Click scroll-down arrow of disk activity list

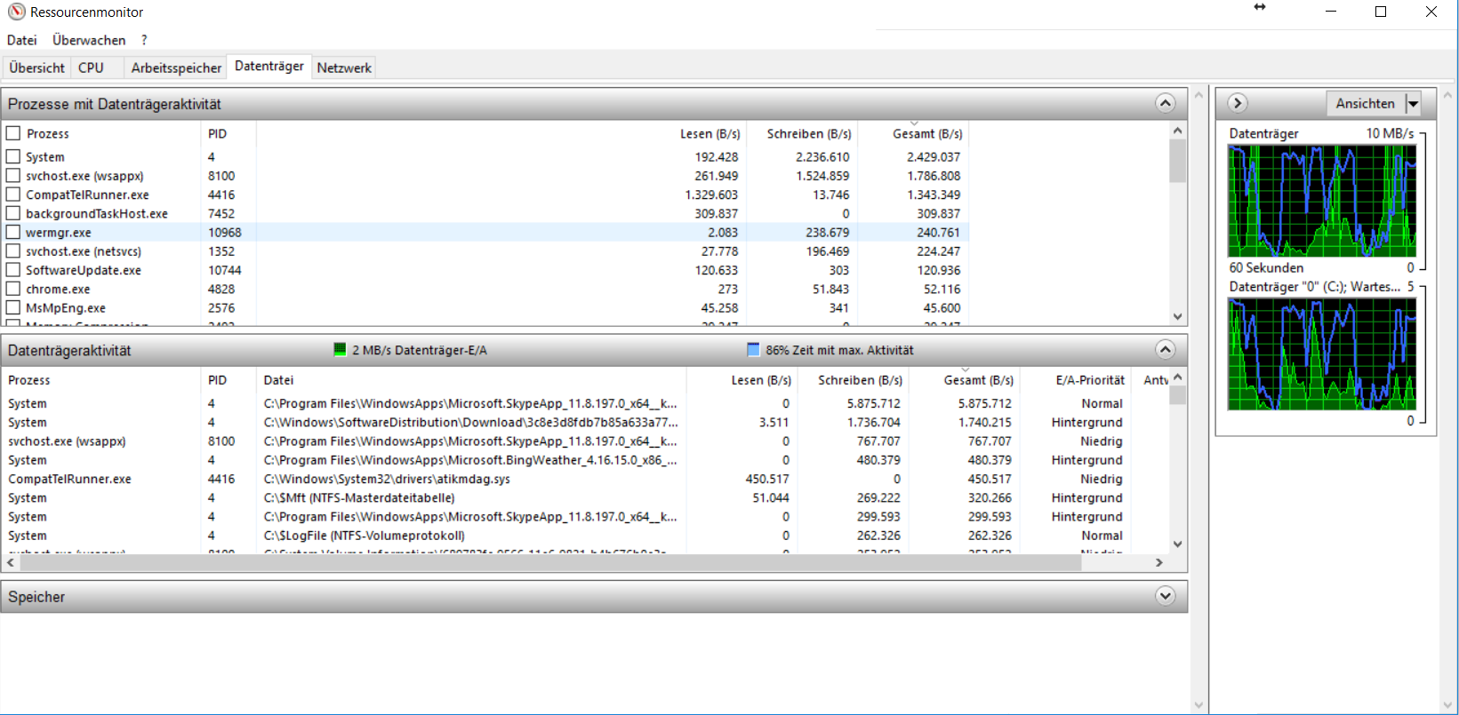coord(1178,544)
